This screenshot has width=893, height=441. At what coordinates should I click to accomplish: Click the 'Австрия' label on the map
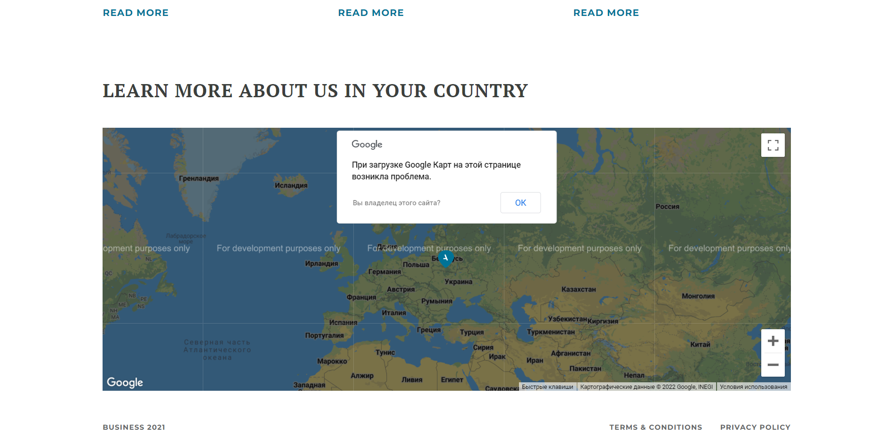click(x=400, y=289)
